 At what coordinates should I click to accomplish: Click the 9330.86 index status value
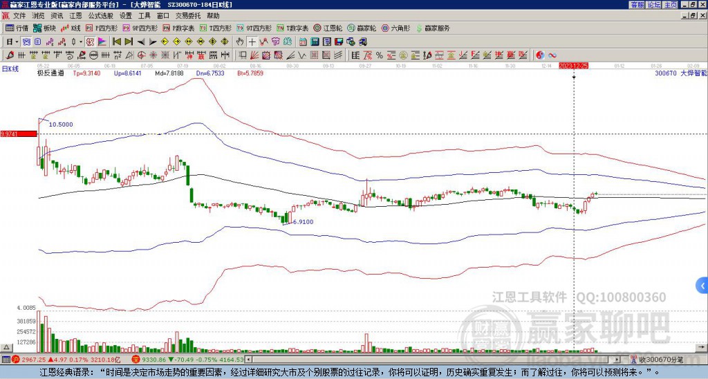(154, 360)
